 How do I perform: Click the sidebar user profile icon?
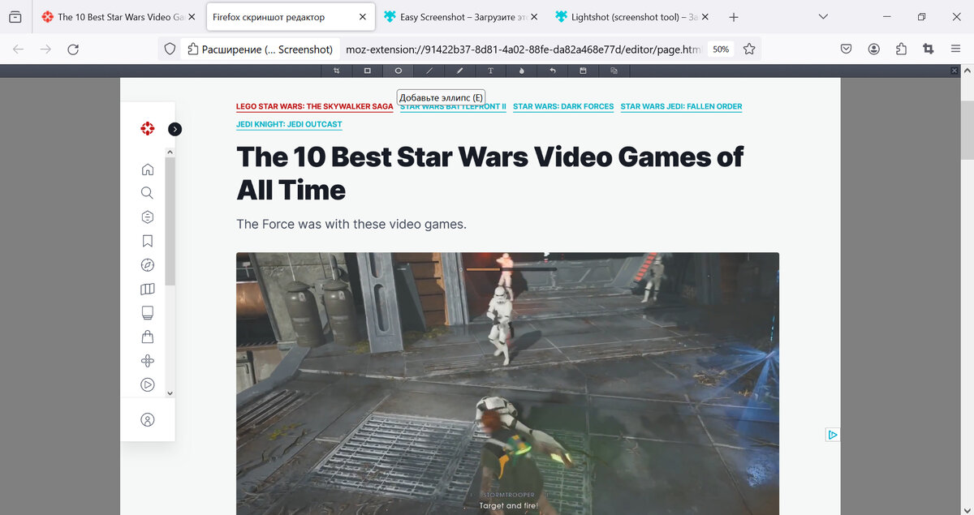(x=147, y=420)
